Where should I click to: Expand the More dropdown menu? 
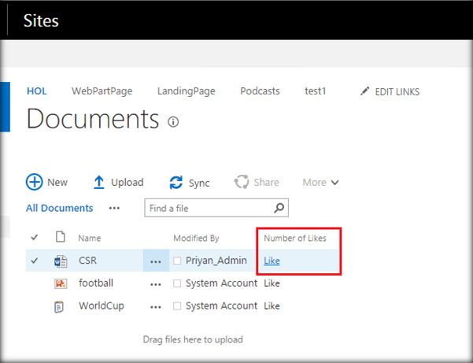pos(321,182)
